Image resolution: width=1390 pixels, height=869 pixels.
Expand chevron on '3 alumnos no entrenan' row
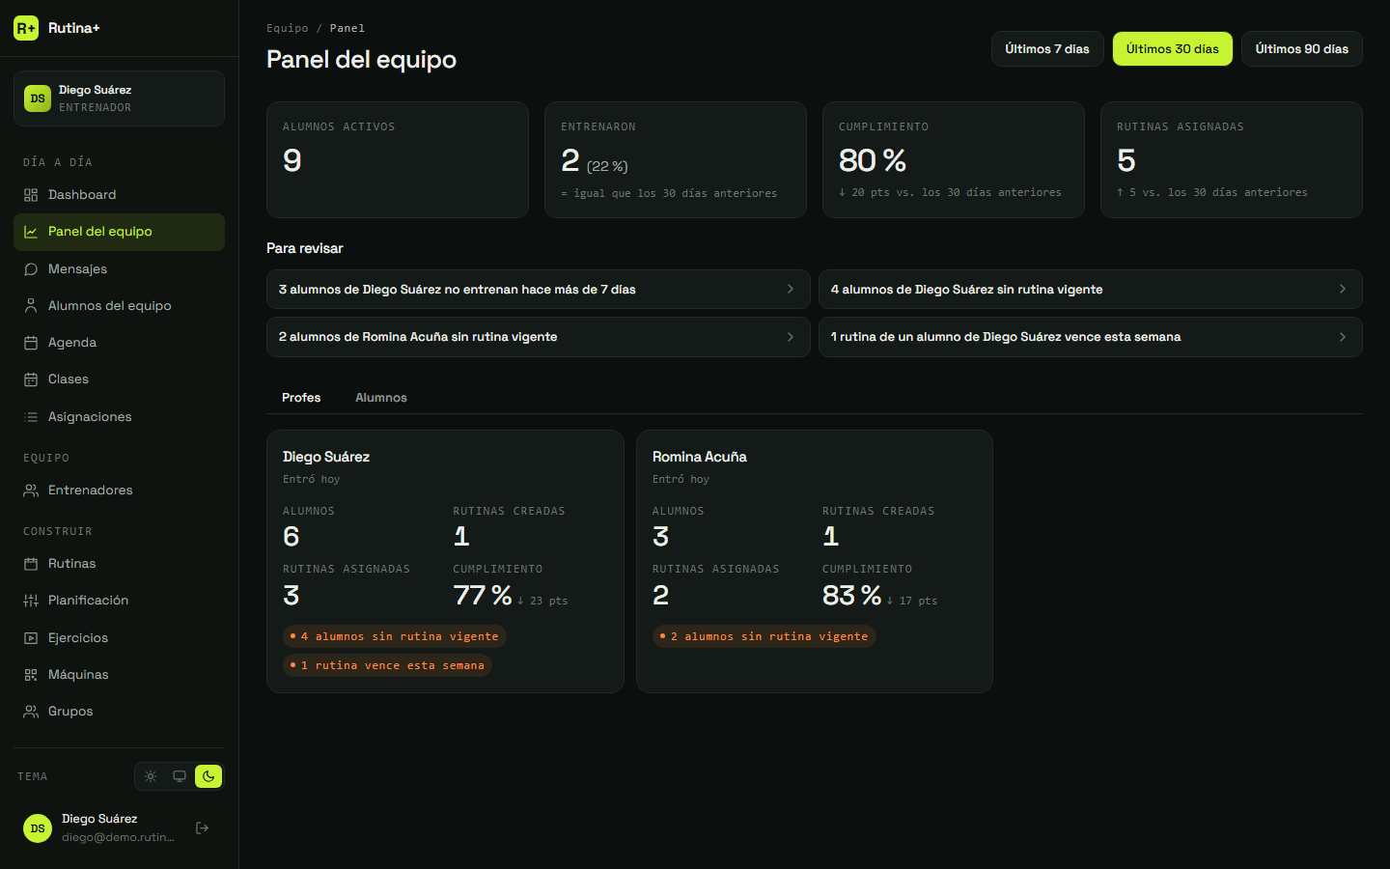coord(791,290)
